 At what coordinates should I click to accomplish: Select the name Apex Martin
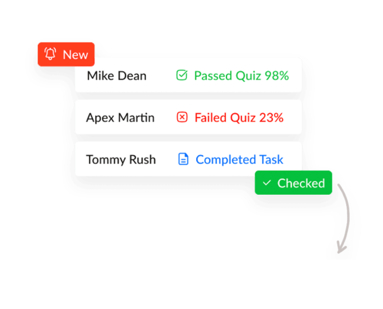pos(120,117)
